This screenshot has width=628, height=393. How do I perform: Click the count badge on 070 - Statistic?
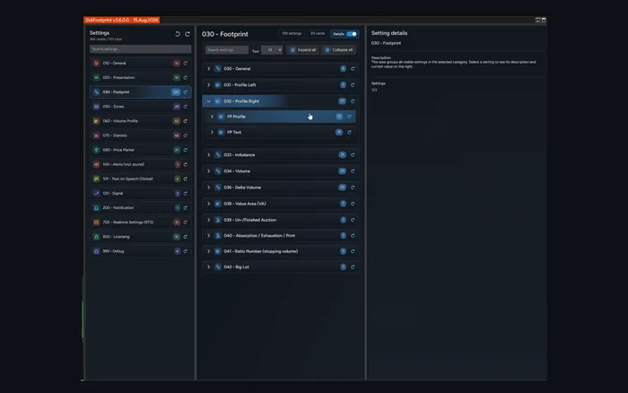tap(176, 135)
